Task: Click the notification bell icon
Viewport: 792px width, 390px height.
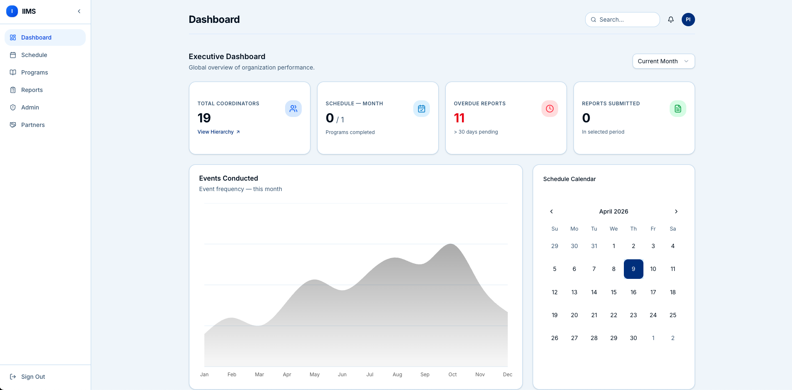Action: click(x=670, y=20)
